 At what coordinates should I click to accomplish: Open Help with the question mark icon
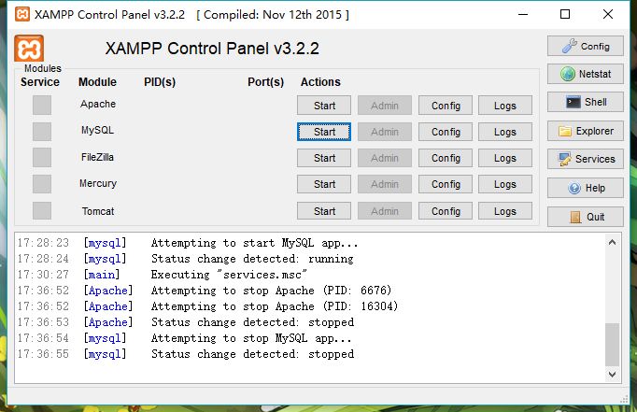coord(585,188)
